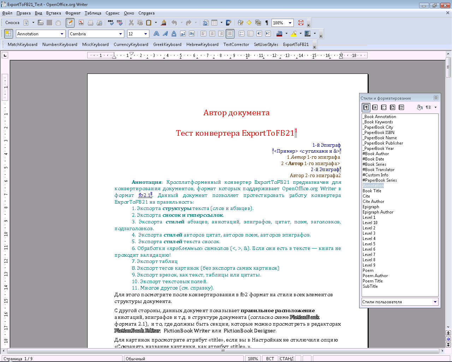Apply the Background Color button
The width and height of the screenshot is (452, 362).
(x=308, y=34)
